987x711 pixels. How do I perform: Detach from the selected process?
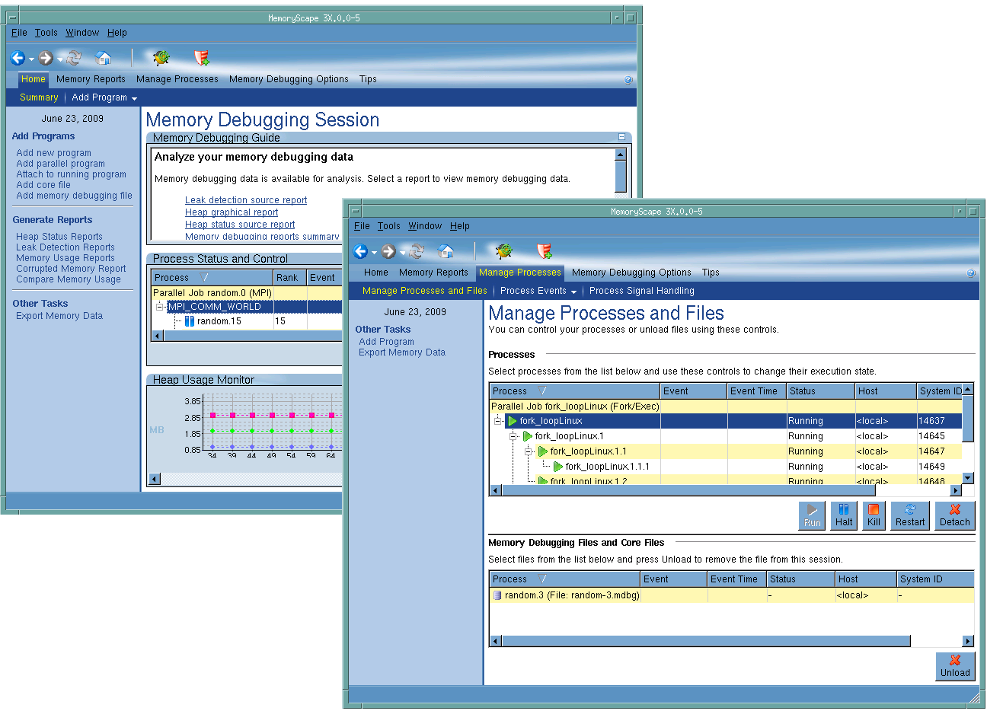click(x=954, y=515)
